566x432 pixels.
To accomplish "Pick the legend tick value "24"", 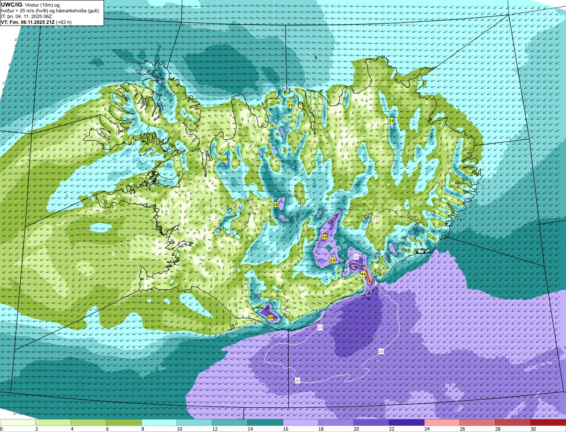I will coord(426,429).
